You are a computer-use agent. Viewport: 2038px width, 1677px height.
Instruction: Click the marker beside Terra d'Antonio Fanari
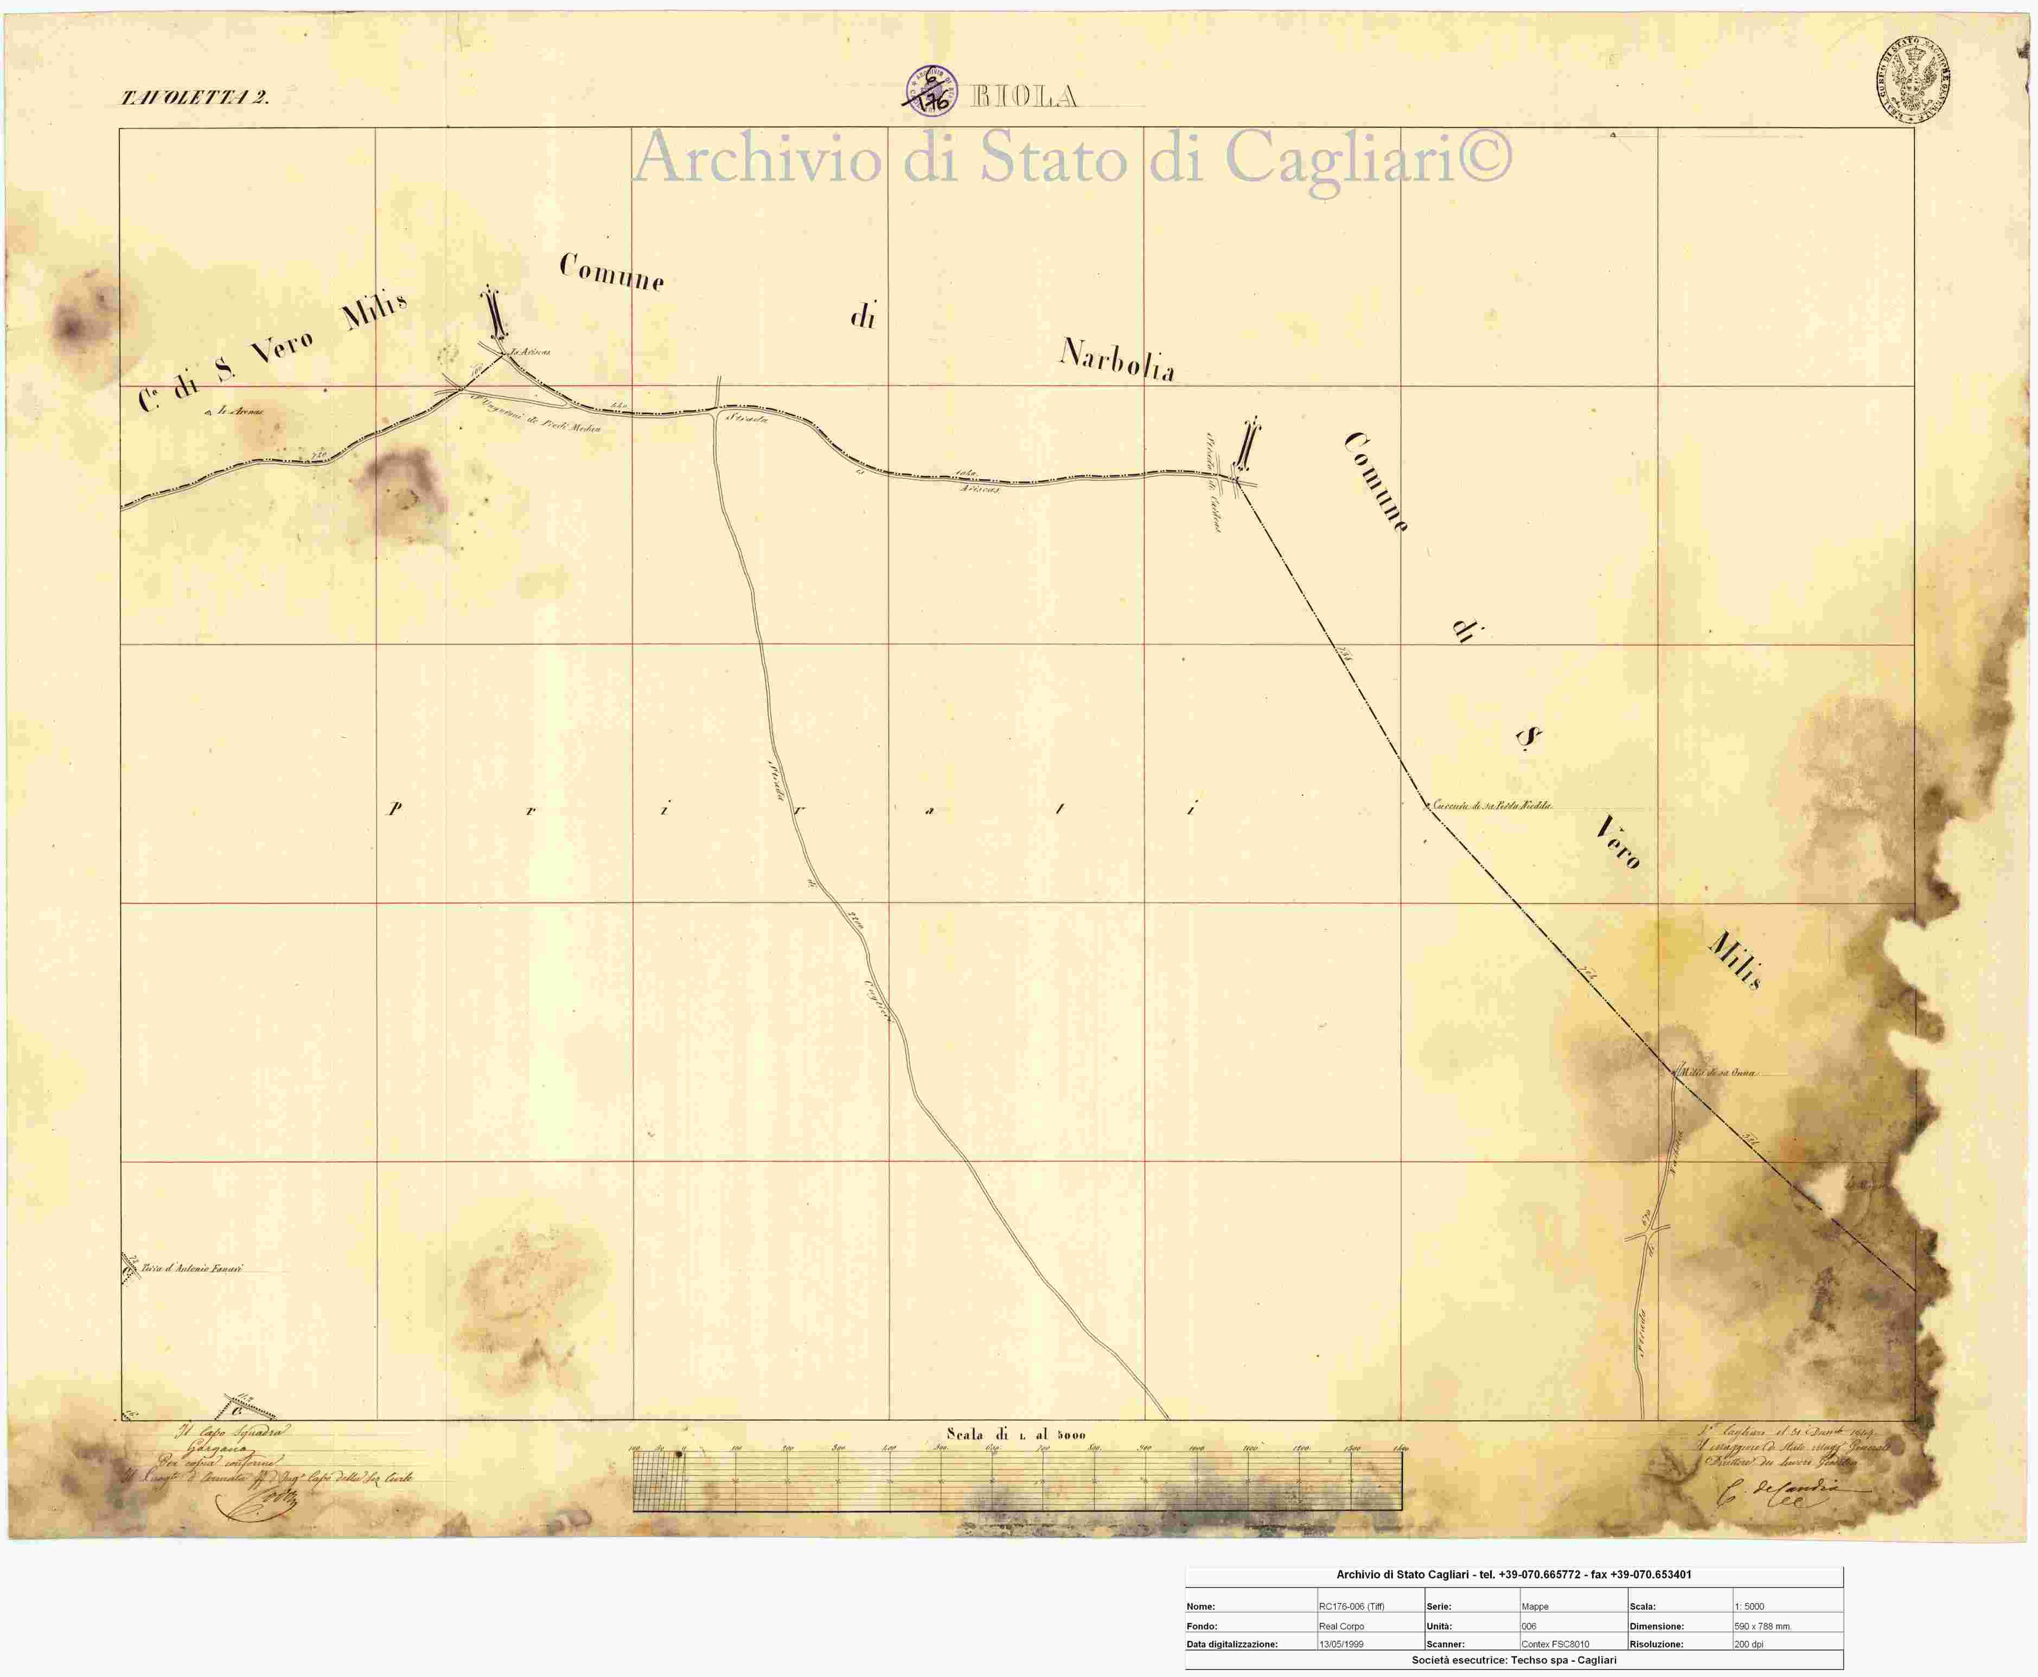(x=129, y=1269)
